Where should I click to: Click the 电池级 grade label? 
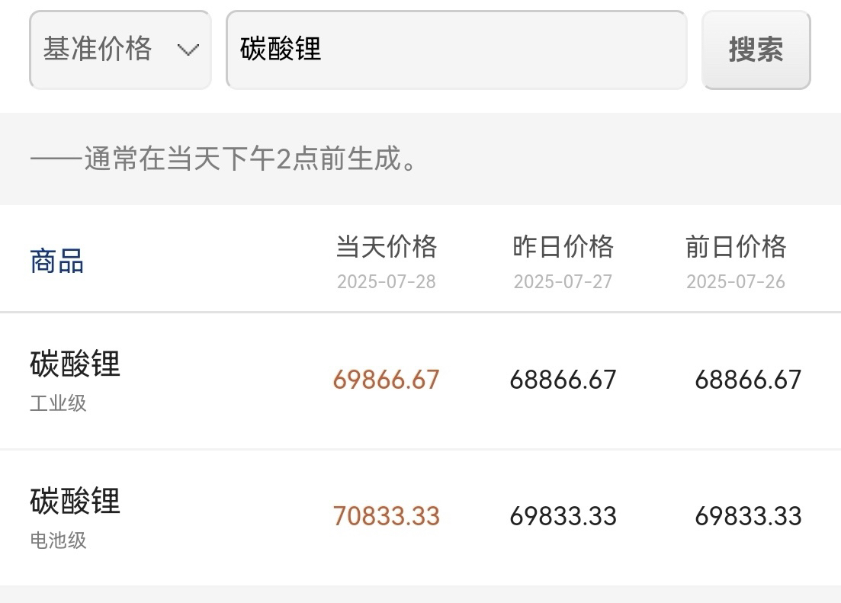[x=58, y=540]
